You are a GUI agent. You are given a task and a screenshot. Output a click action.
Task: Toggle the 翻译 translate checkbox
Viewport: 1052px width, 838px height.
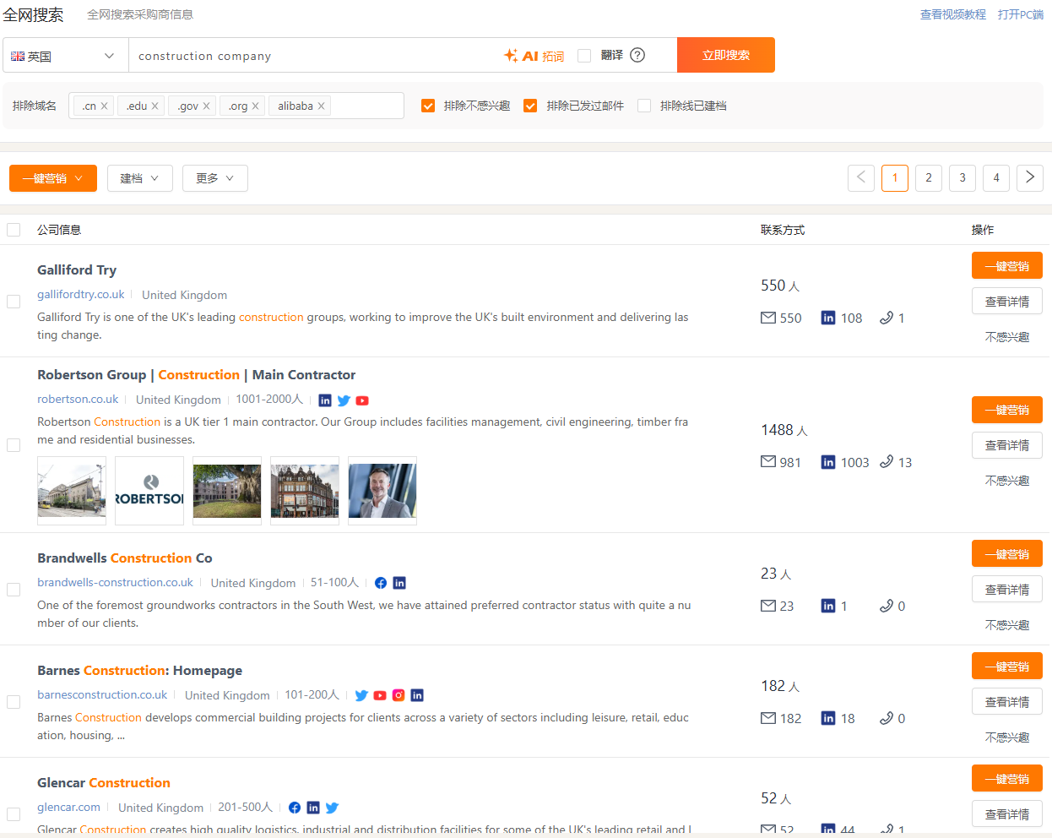(584, 56)
